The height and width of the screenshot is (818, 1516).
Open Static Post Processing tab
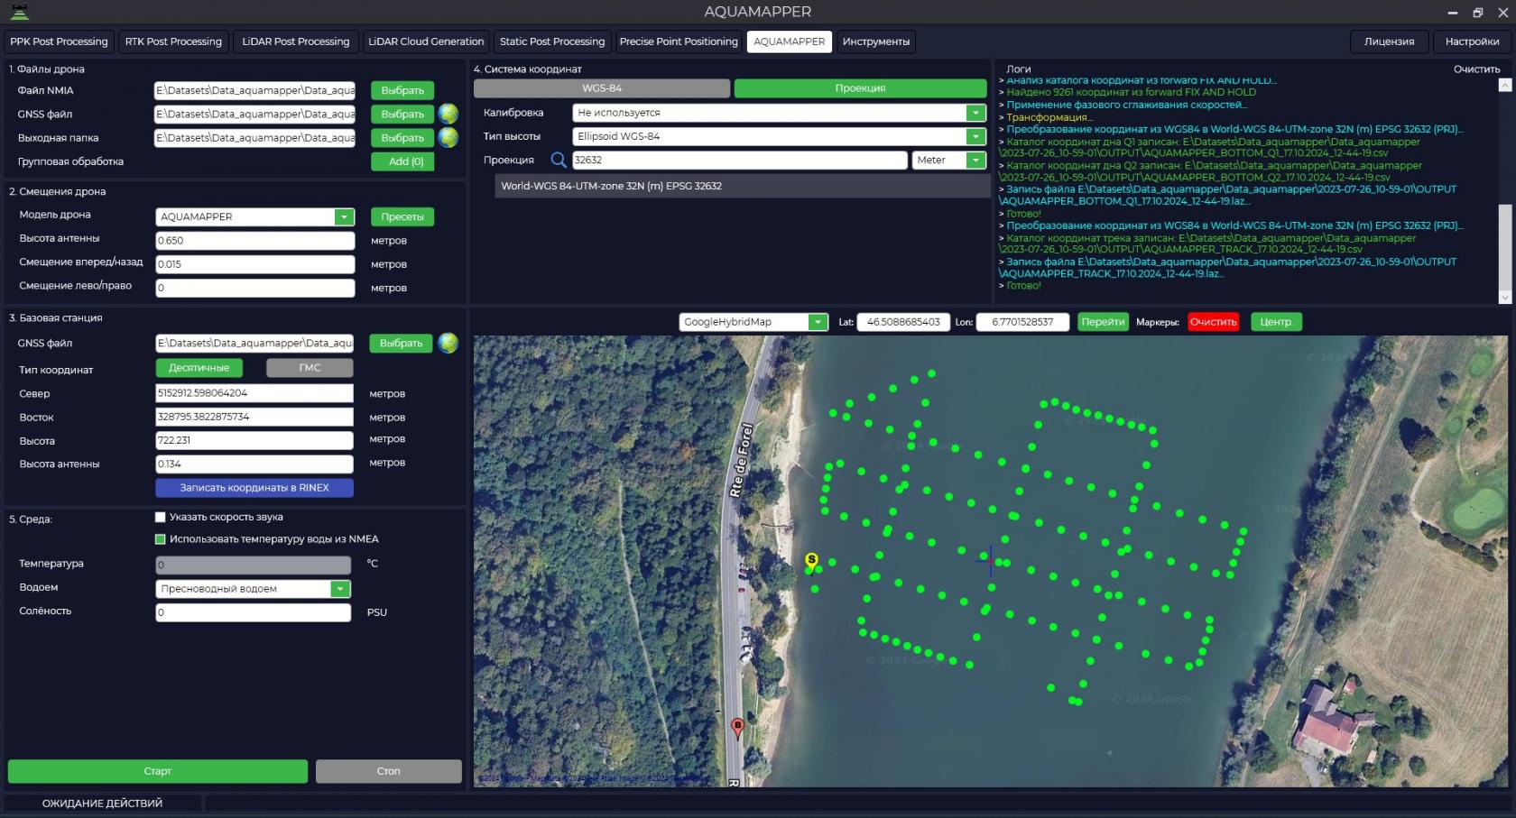(552, 41)
